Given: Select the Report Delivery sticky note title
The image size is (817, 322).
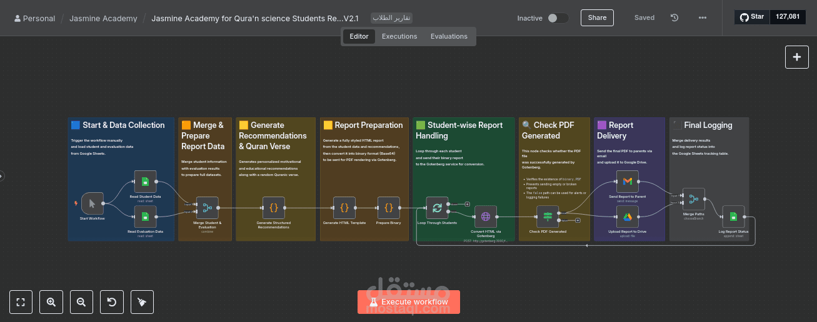Looking at the screenshot, I should point(615,130).
